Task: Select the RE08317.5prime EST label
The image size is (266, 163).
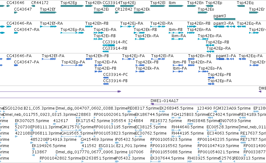Action: [x=143, y=108]
